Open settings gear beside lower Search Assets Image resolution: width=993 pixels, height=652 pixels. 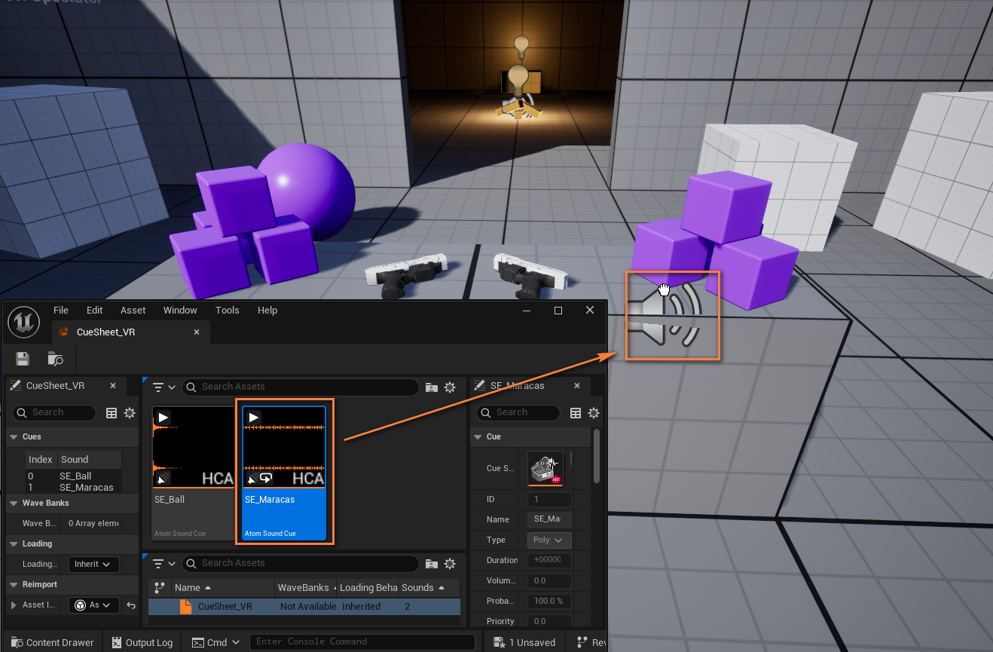[450, 564]
